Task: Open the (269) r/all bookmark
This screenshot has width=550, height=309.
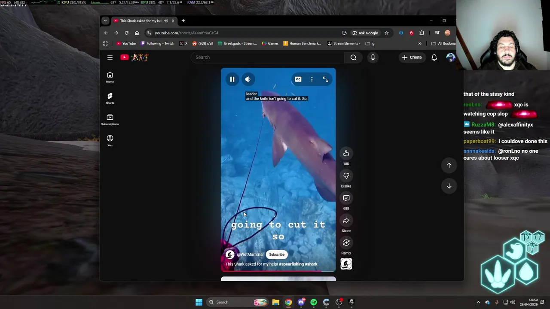Action: tap(202, 43)
